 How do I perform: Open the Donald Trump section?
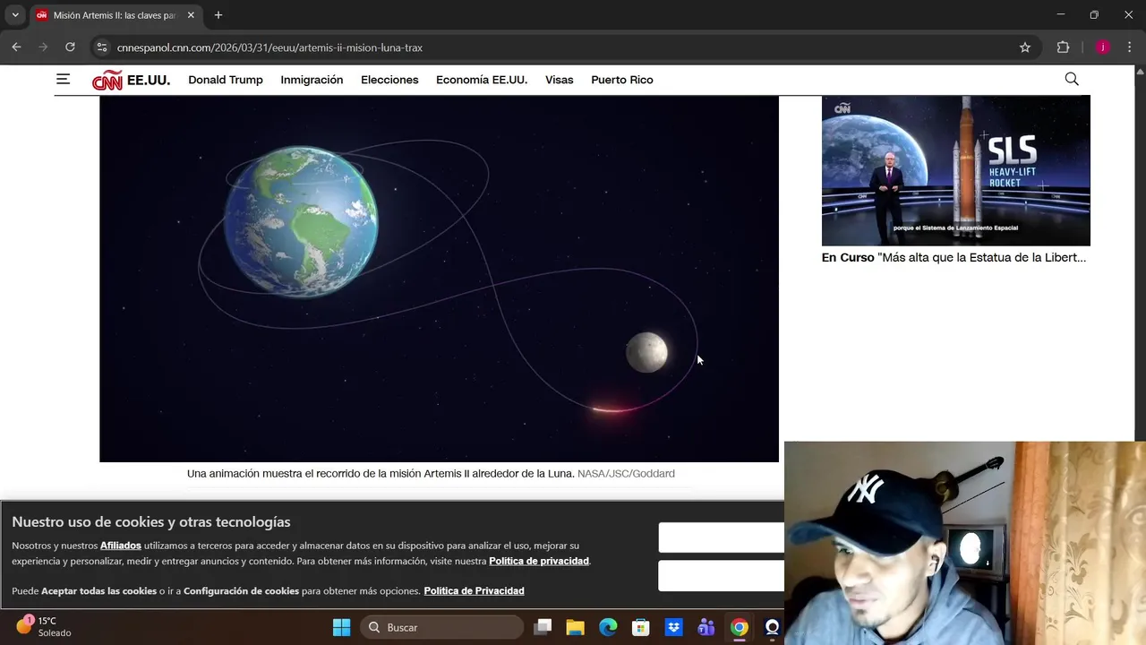coord(226,80)
